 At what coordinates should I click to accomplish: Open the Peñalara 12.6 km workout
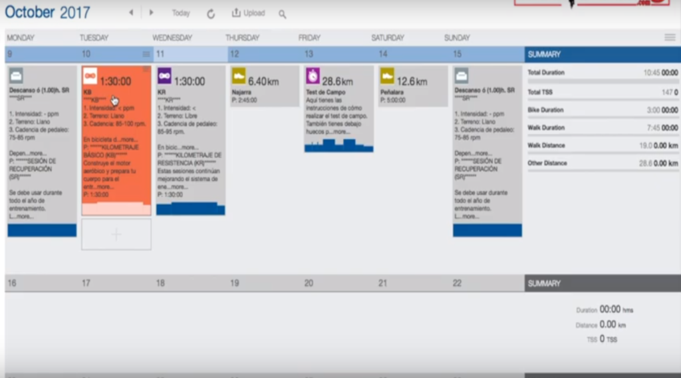click(x=413, y=86)
